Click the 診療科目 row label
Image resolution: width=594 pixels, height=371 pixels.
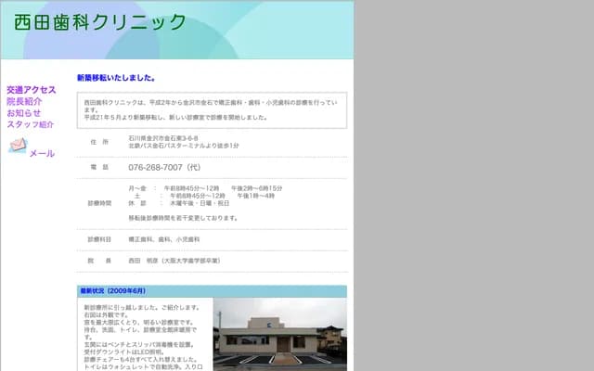pyautogui.click(x=99, y=239)
